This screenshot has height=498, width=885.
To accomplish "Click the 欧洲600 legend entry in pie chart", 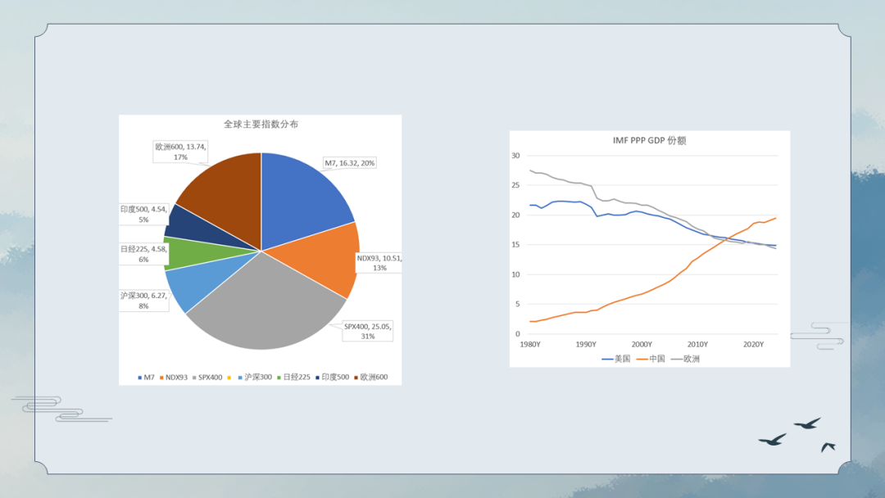I will click(370, 378).
